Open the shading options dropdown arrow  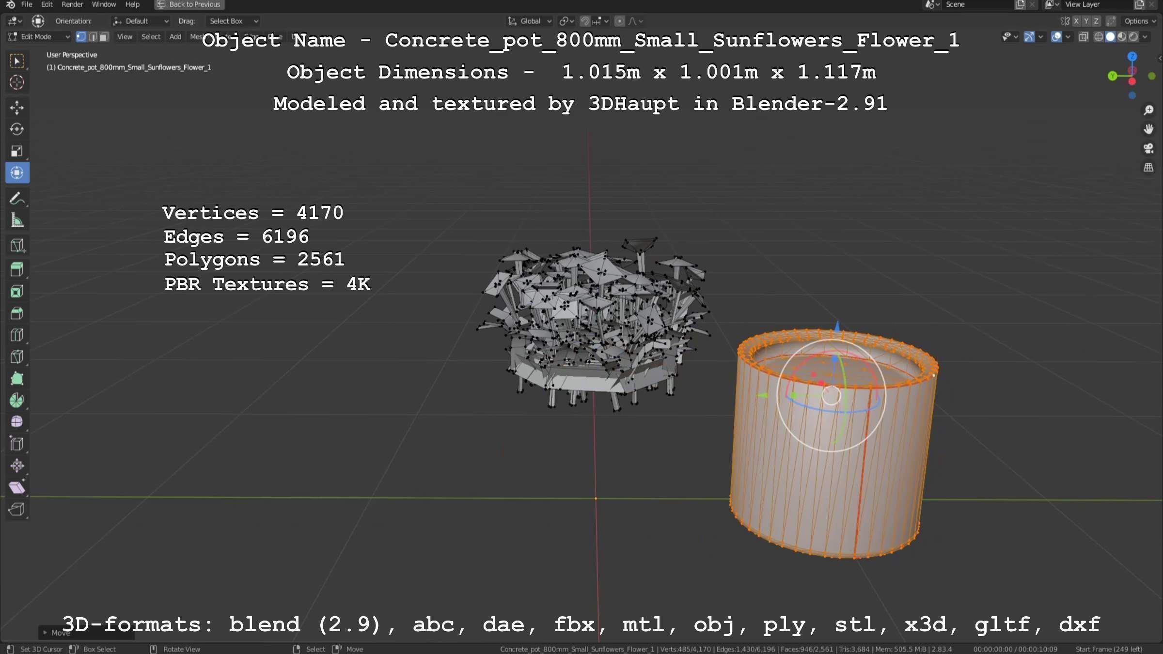(1145, 37)
